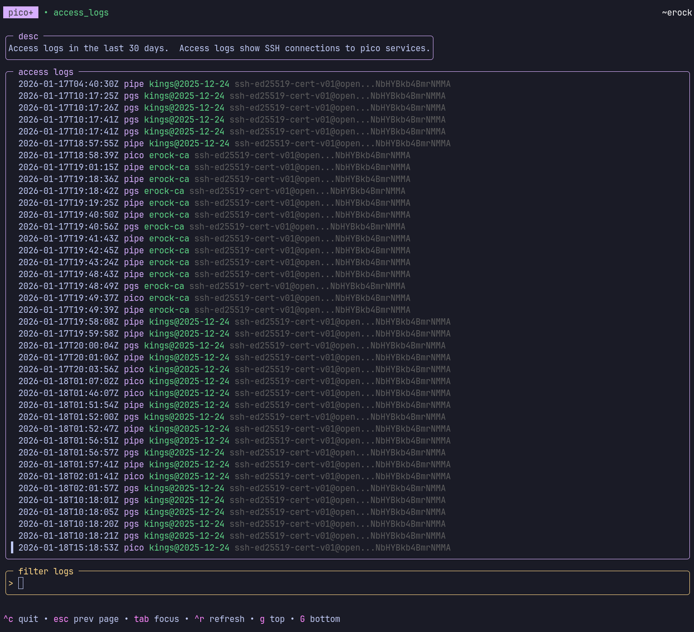Viewport: 694px width, 632px height.
Task: Click the tab focus shortcut hint
Action: click(x=156, y=619)
